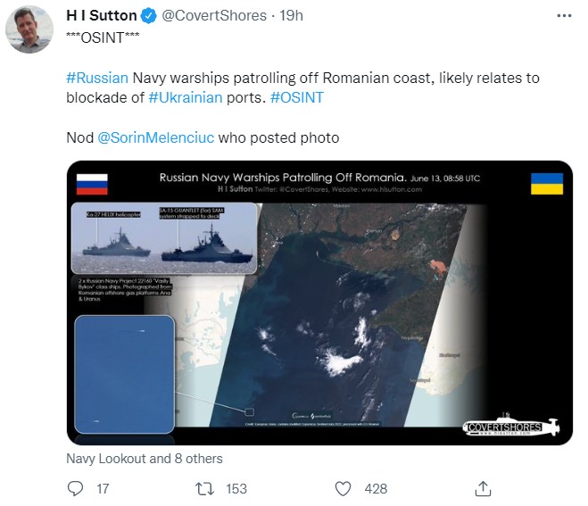Open the @CovertShores handle link
The image size is (588, 506).
click(213, 16)
